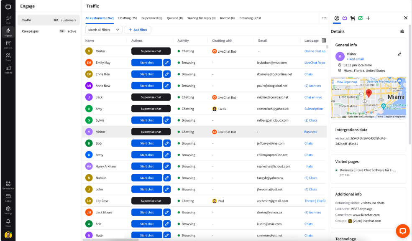The width and height of the screenshot is (412, 241).
Task: Expand the Match all filters dropdown
Action: 104,30
